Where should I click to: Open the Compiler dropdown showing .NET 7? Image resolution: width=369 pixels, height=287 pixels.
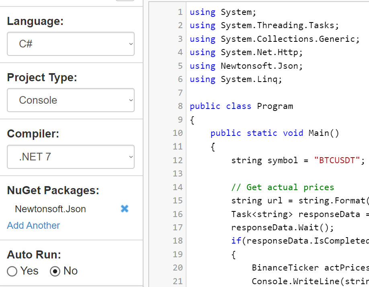point(71,157)
